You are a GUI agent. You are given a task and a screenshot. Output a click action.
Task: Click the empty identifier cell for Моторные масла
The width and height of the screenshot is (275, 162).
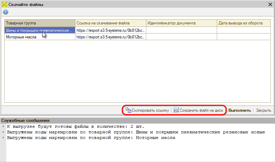(x=181, y=37)
